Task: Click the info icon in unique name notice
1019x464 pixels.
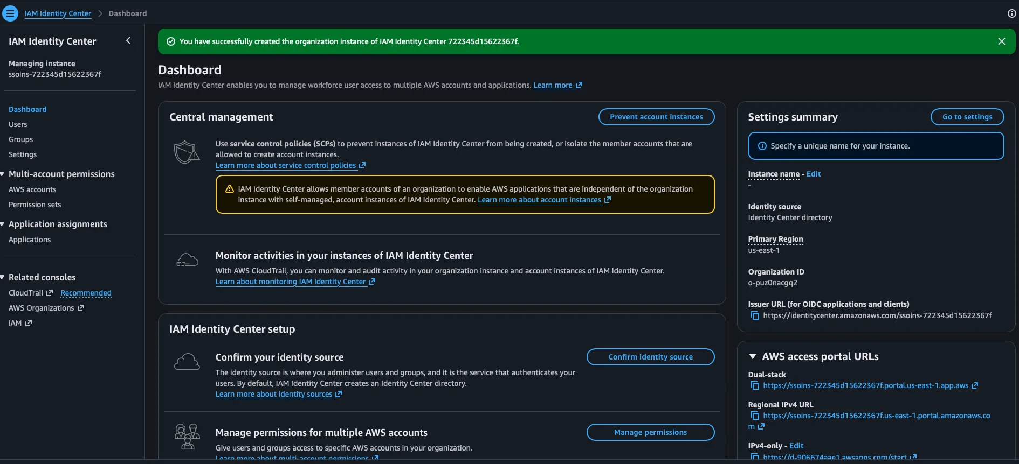Action: pos(762,146)
